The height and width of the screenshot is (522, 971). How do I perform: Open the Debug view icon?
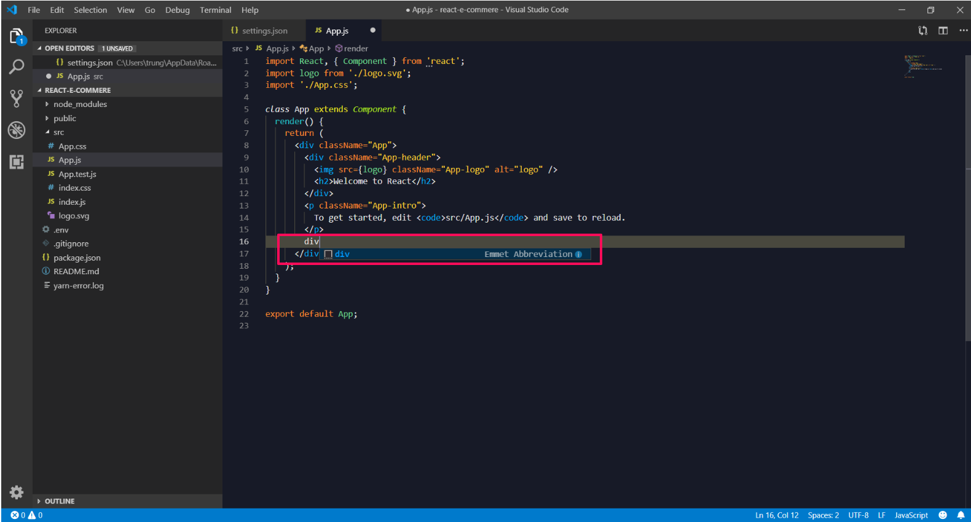tap(17, 130)
